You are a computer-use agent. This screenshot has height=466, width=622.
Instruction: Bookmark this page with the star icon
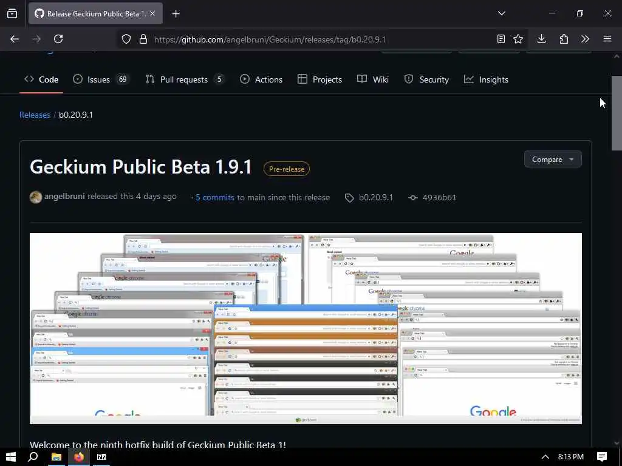tap(518, 39)
